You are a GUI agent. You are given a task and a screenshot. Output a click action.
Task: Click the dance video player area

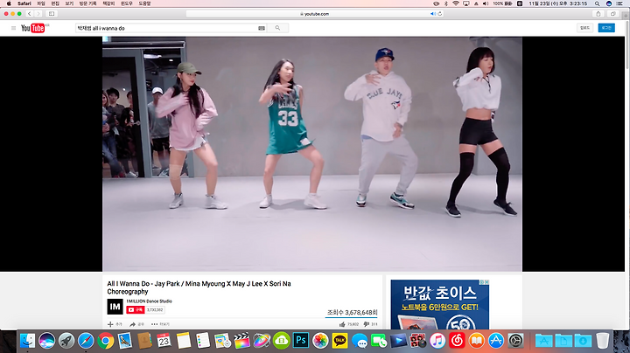coord(312,154)
